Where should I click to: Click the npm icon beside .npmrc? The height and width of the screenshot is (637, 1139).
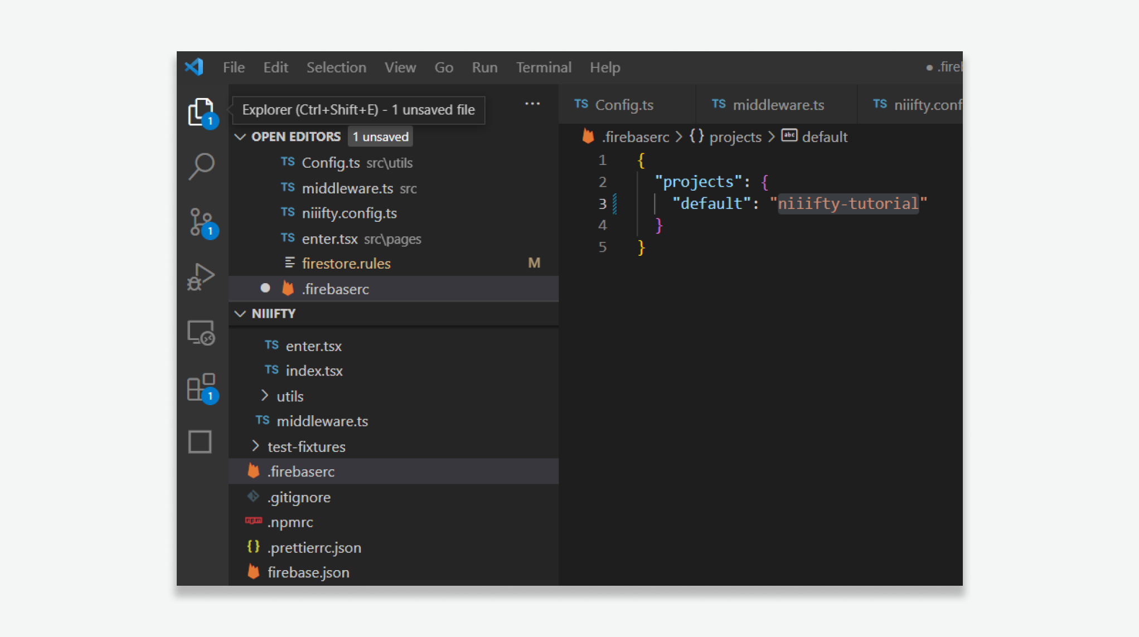coord(253,521)
